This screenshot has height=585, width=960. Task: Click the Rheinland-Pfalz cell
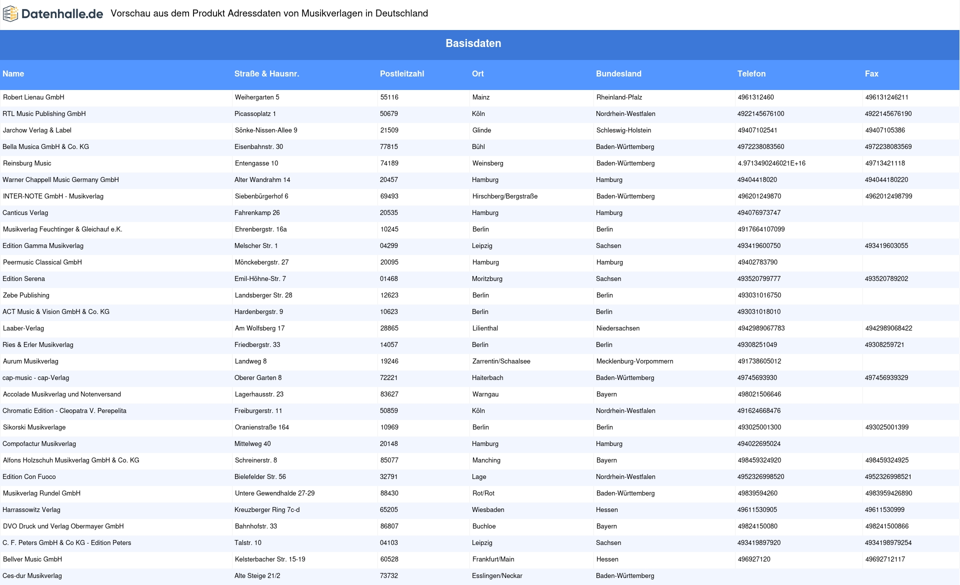tap(619, 97)
